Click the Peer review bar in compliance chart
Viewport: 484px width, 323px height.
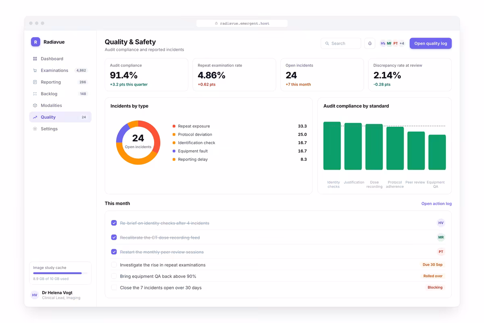416,151
